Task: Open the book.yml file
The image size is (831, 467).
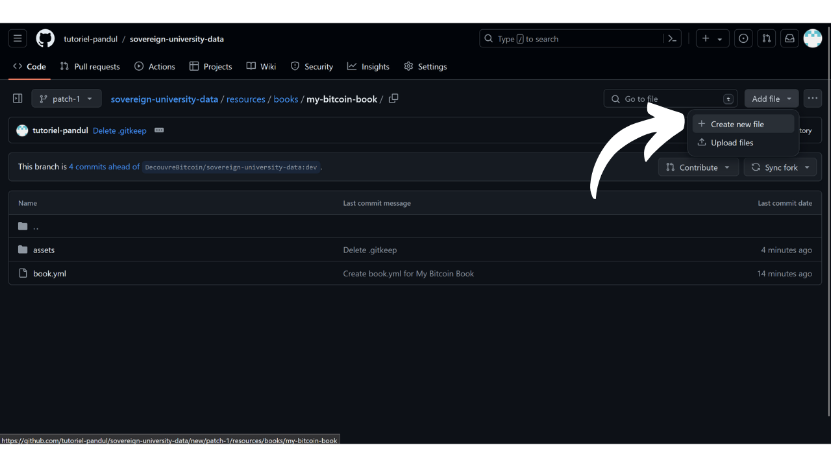Action: 49,274
